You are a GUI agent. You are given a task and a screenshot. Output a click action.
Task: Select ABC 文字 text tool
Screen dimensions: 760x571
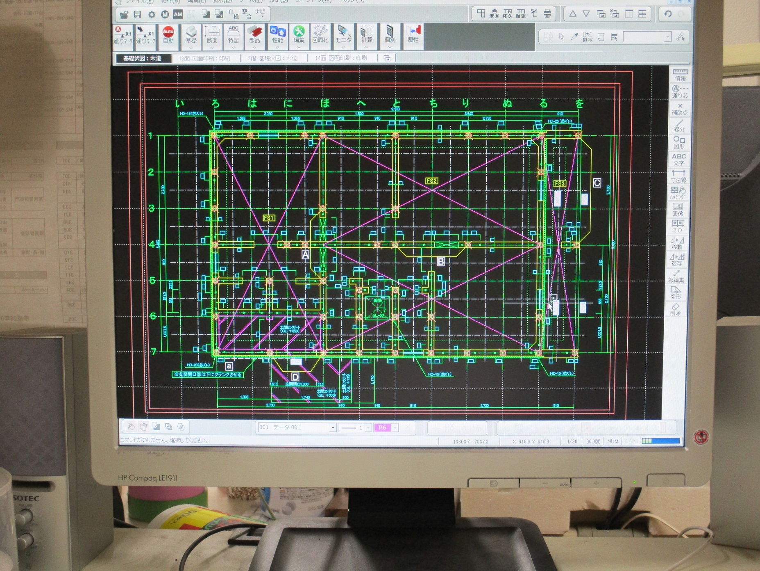pos(679,159)
